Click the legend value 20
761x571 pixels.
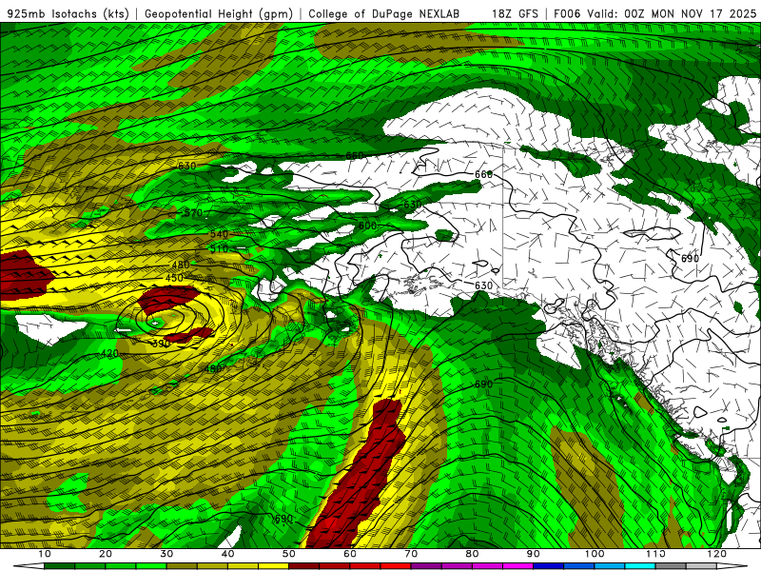click(106, 554)
